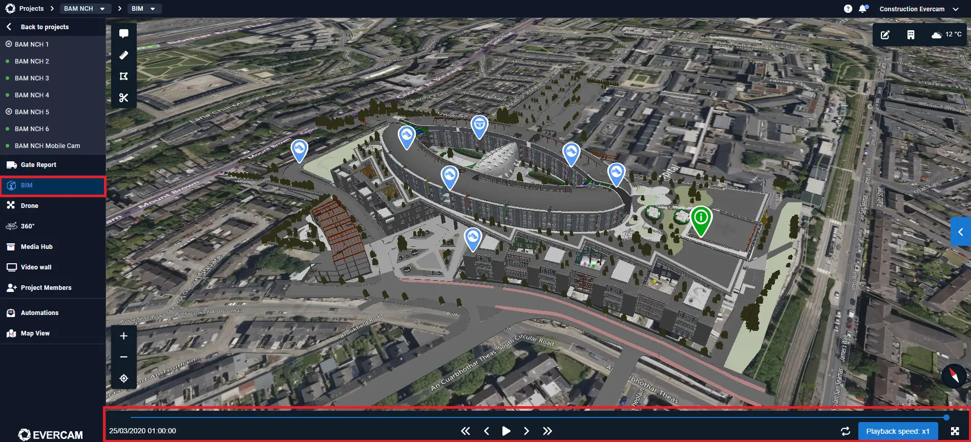Select the scissors cut tool

coord(123,97)
